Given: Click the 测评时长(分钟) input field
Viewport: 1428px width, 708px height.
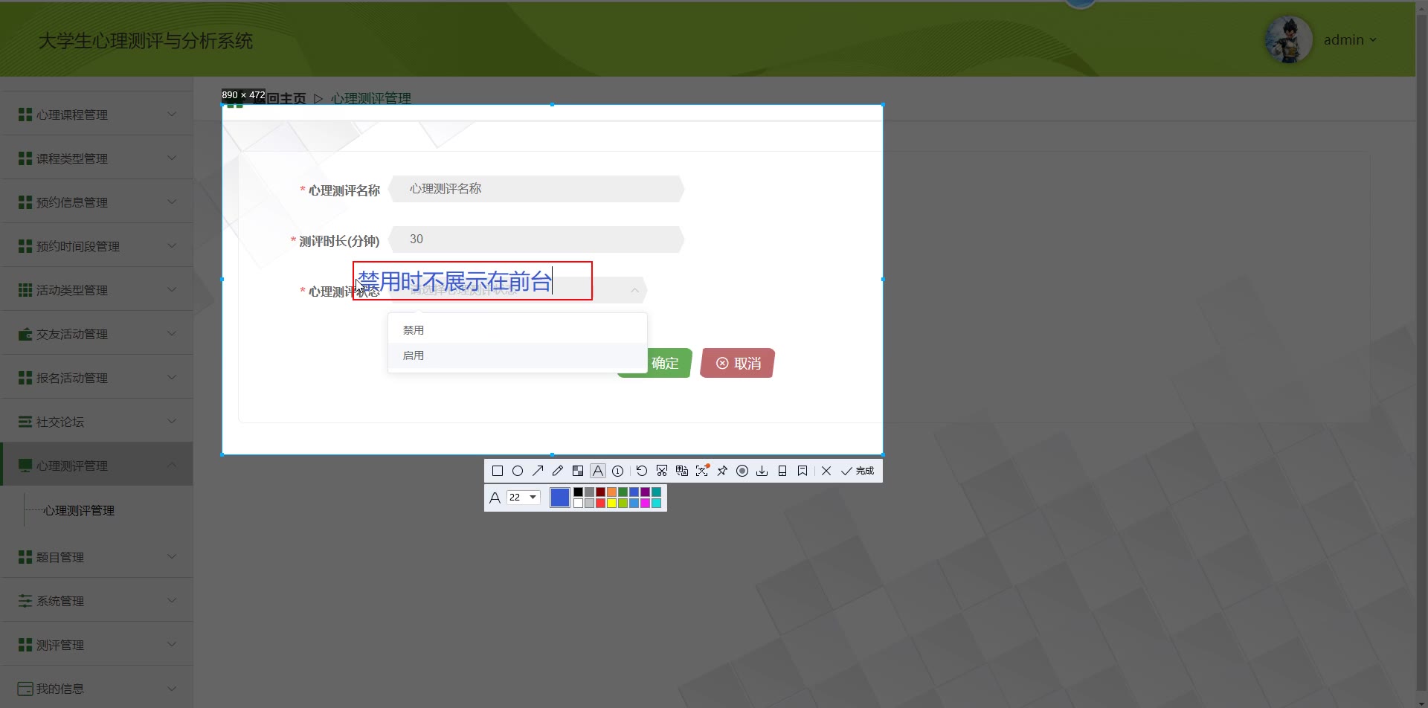Looking at the screenshot, I should 535,239.
